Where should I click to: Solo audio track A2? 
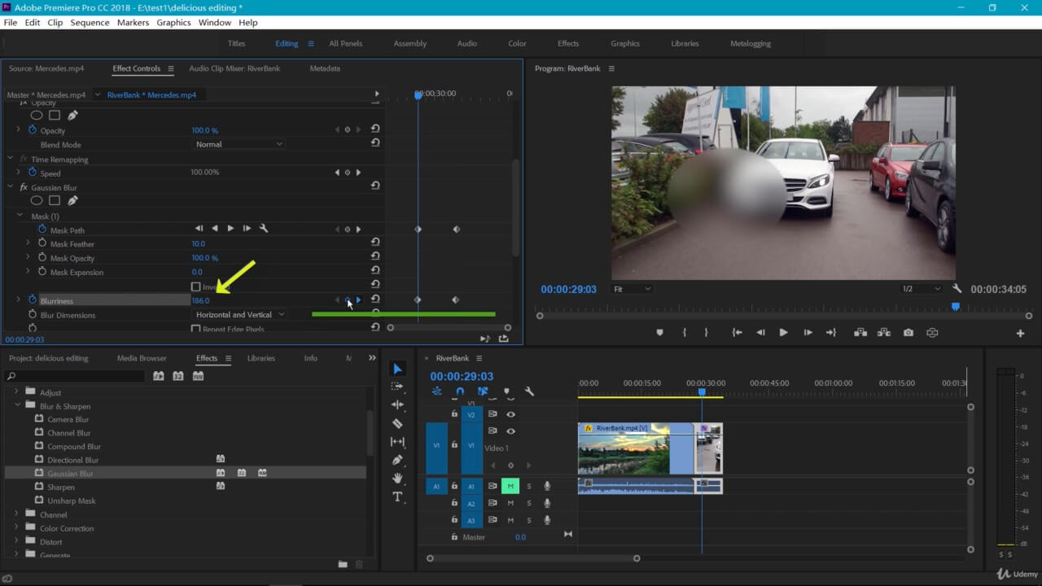pos(528,504)
